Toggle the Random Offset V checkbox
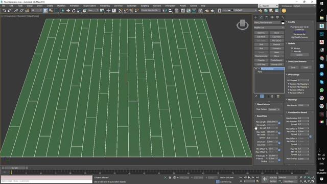Image resolution: width=327 pixels, height=184 pixels. point(289,93)
